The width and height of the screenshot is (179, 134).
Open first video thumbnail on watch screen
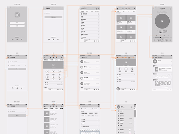tap(121, 18)
